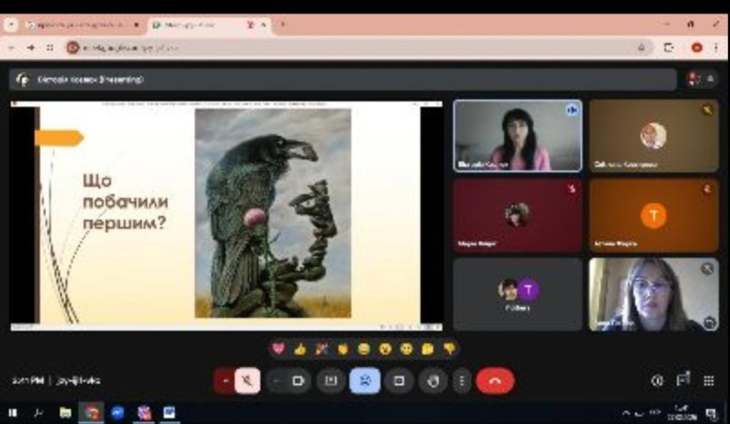Viewport: 730px width, 424px height.
Task: Open the meeting details info panel
Action: pyautogui.click(x=657, y=381)
